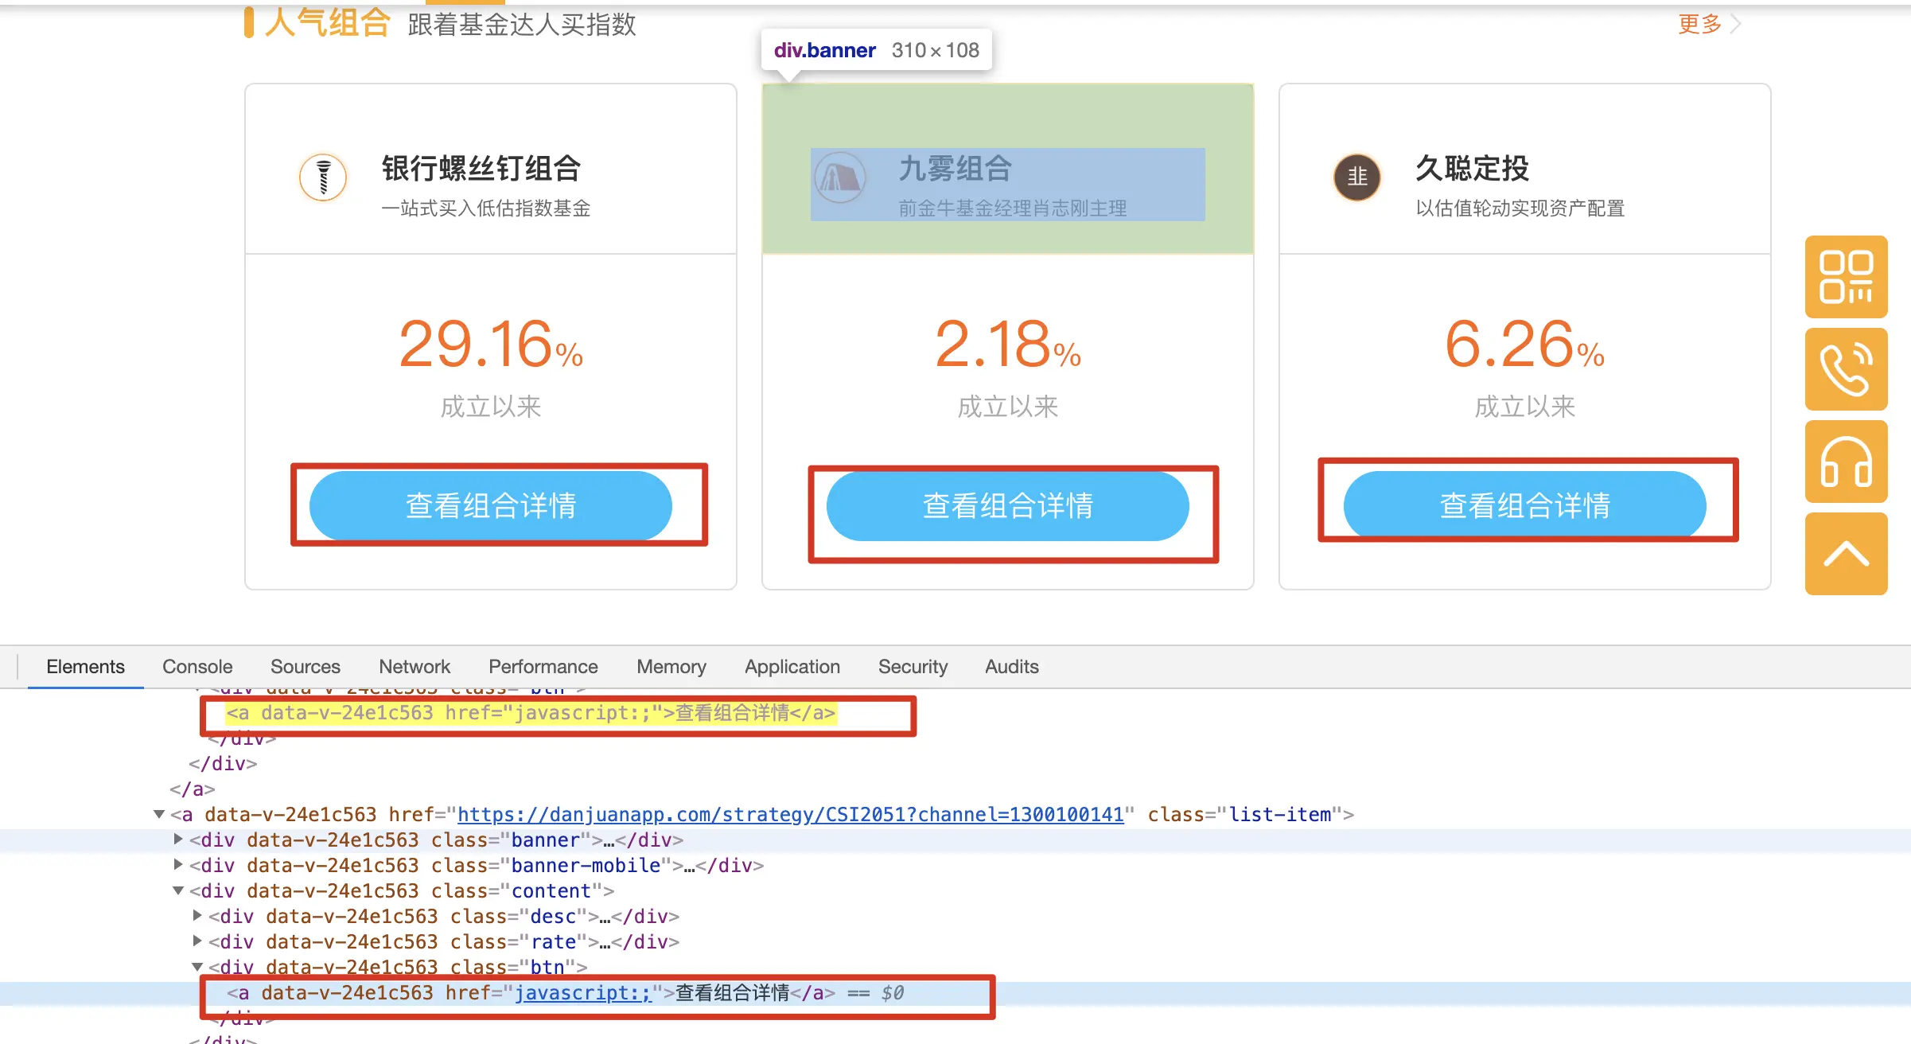Click the 九雾组合 tent avatar icon
The height and width of the screenshot is (1044, 1911).
(840, 177)
